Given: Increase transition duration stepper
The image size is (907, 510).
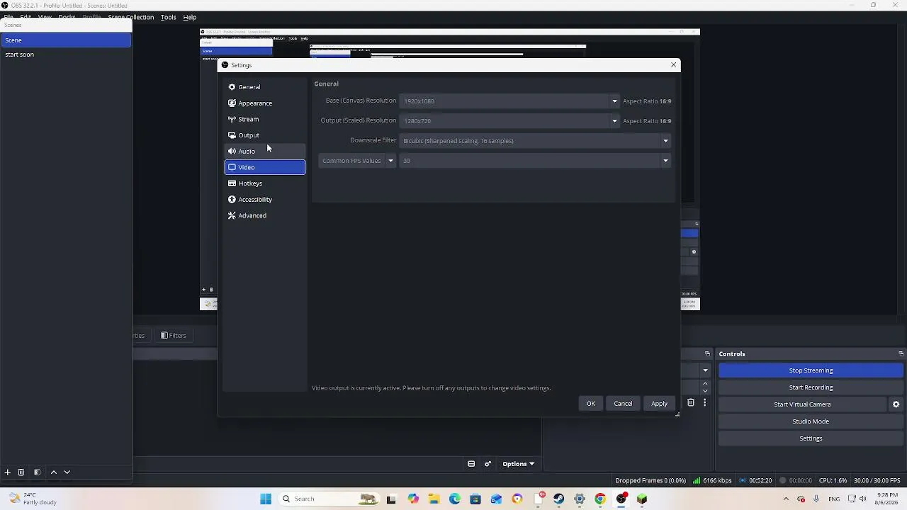Looking at the screenshot, I should click(x=705, y=383).
